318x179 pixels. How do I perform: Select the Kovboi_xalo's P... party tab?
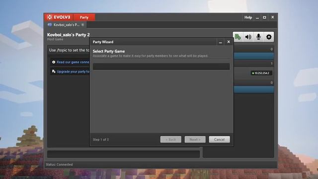[x=66, y=25]
